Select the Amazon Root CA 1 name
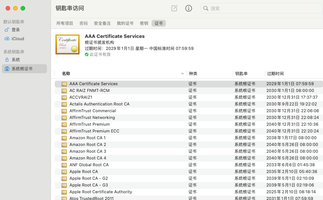 click(x=87, y=138)
